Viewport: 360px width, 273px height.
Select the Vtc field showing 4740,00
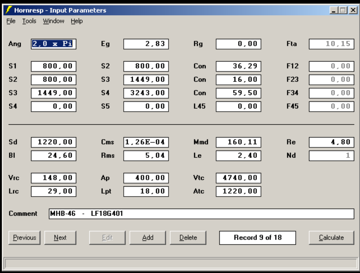239,178
